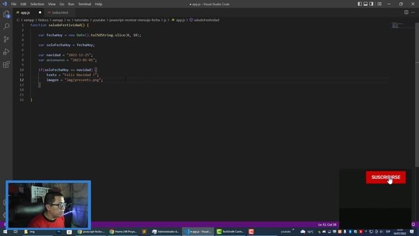Click the youtube breadcrumb segment
Screen dimensions: 419x236
pyautogui.click(x=99, y=20)
